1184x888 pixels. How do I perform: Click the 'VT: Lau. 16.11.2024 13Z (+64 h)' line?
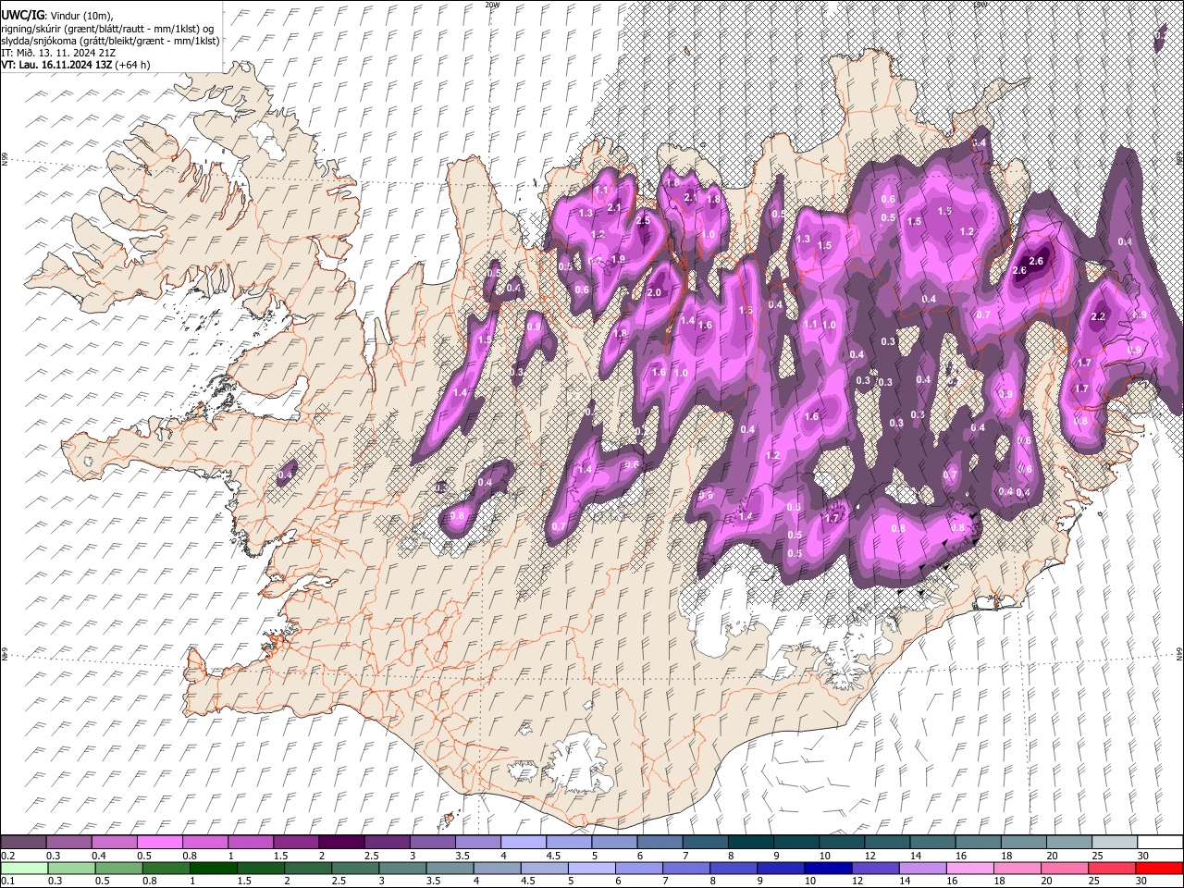point(76,65)
